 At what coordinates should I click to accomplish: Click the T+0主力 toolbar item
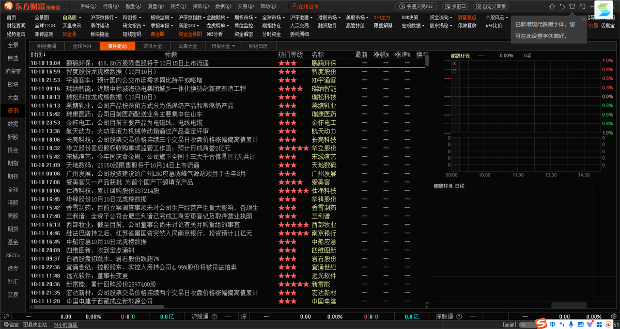[382, 18]
